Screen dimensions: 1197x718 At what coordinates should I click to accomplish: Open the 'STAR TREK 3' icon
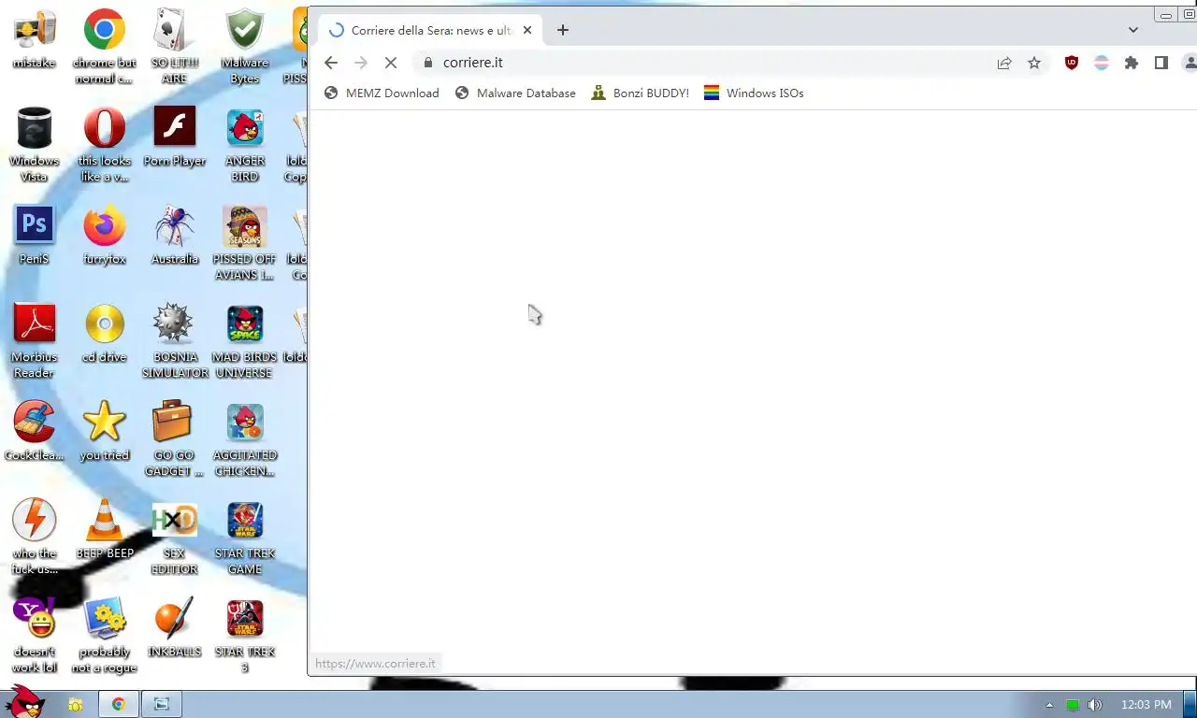tap(245, 635)
